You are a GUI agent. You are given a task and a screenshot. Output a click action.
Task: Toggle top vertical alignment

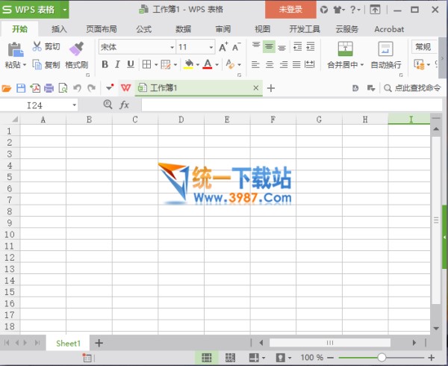256,46
